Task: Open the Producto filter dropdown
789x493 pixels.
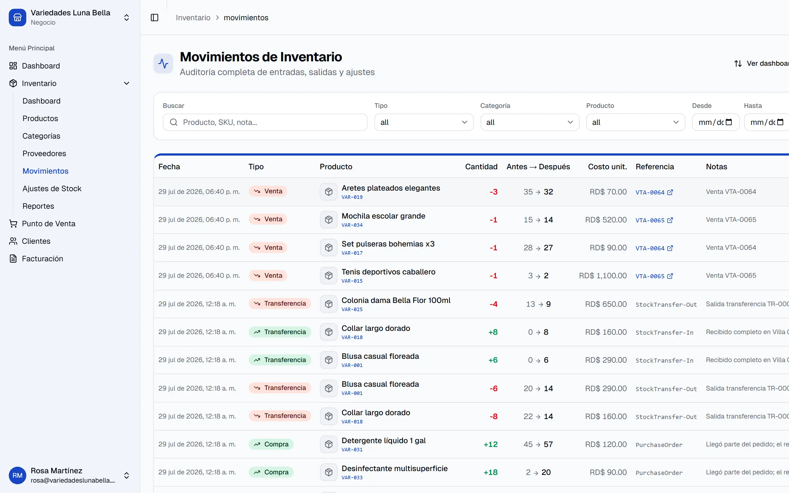Action: click(x=636, y=122)
